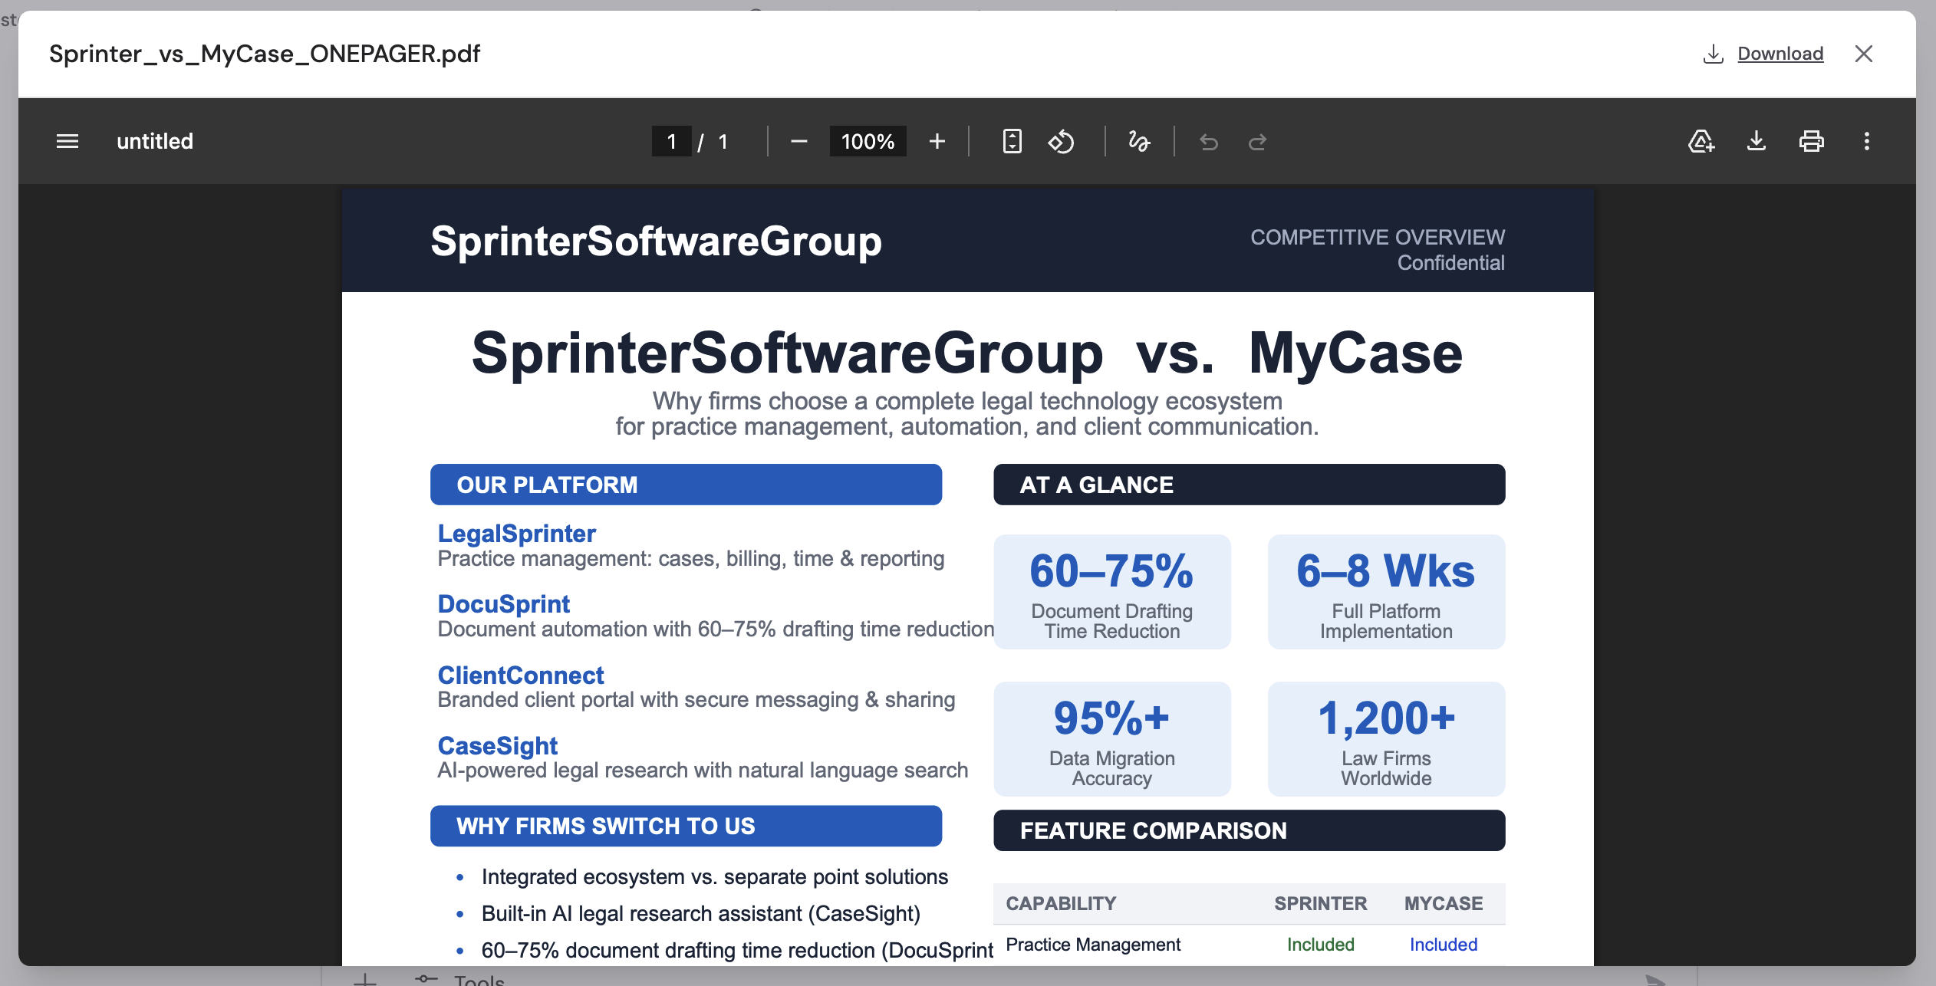Add a shortcut to Drive
This screenshot has height=986, width=1936.
tap(1701, 141)
